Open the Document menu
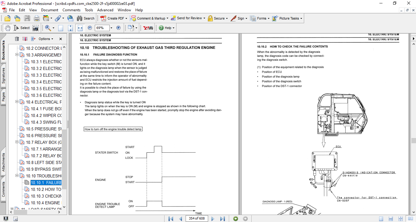416x222 pixels. coord(50,10)
